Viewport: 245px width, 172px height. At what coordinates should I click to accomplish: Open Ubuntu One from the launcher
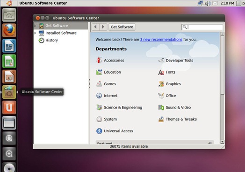point(9,108)
